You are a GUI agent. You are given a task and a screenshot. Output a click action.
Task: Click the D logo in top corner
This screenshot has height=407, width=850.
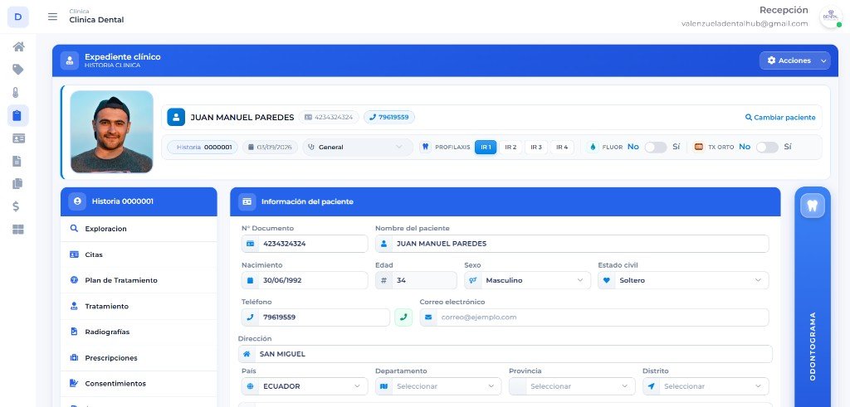(18, 17)
